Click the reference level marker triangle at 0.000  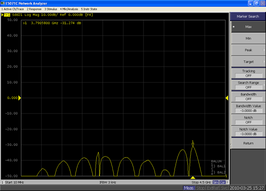pos(20,98)
